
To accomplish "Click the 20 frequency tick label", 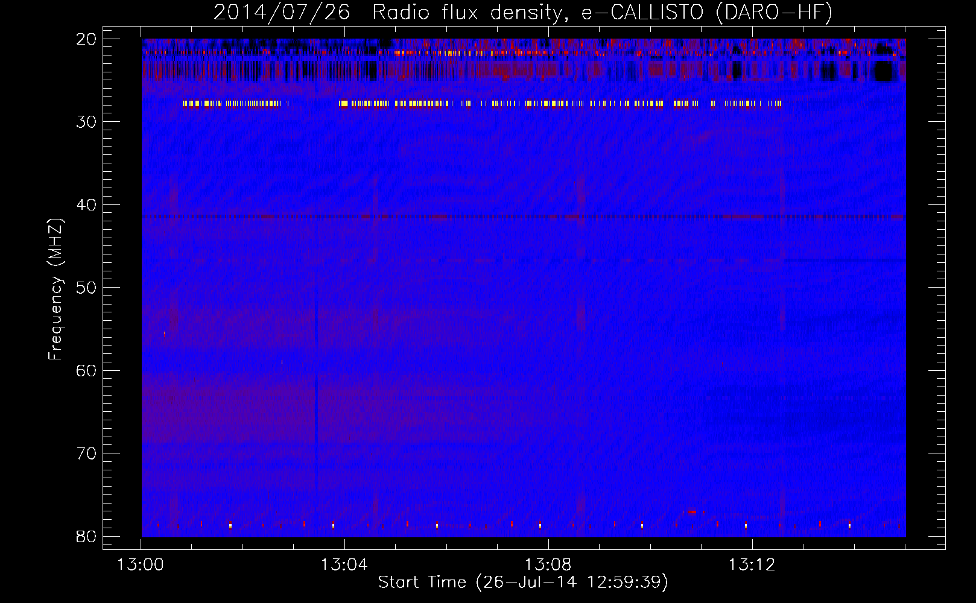I will (87, 39).
